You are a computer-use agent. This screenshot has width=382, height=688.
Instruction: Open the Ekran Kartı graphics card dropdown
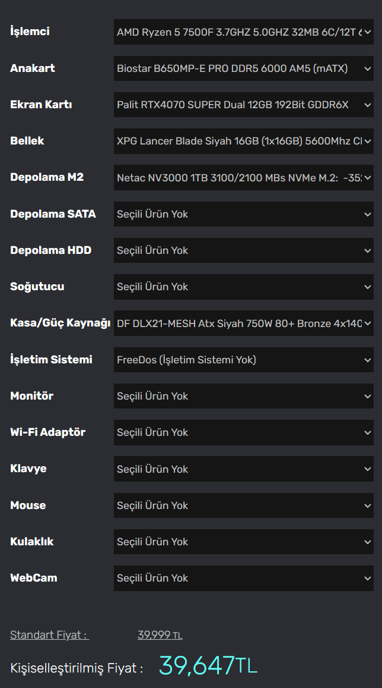244,105
